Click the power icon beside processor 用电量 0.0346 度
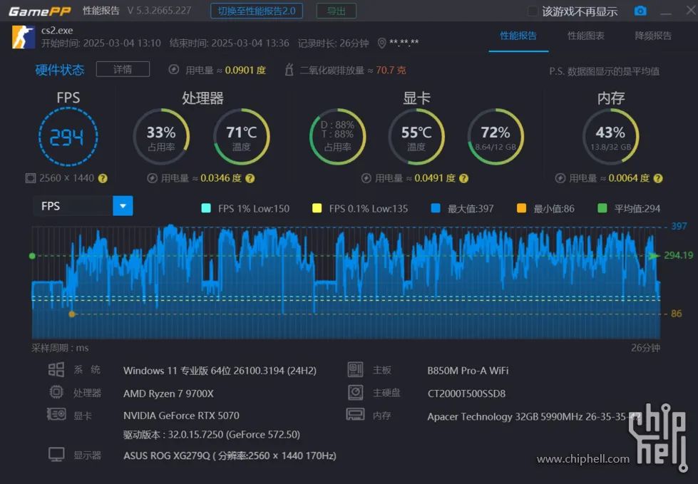The width and height of the screenshot is (698, 484). coord(153,178)
